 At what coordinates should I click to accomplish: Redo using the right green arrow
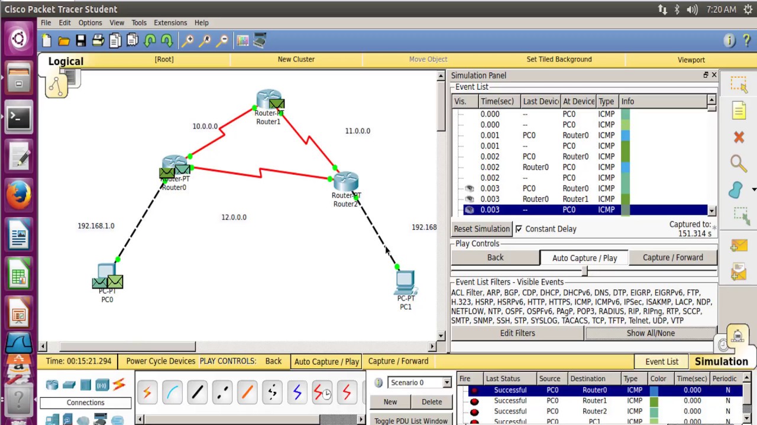click(167, 41)
